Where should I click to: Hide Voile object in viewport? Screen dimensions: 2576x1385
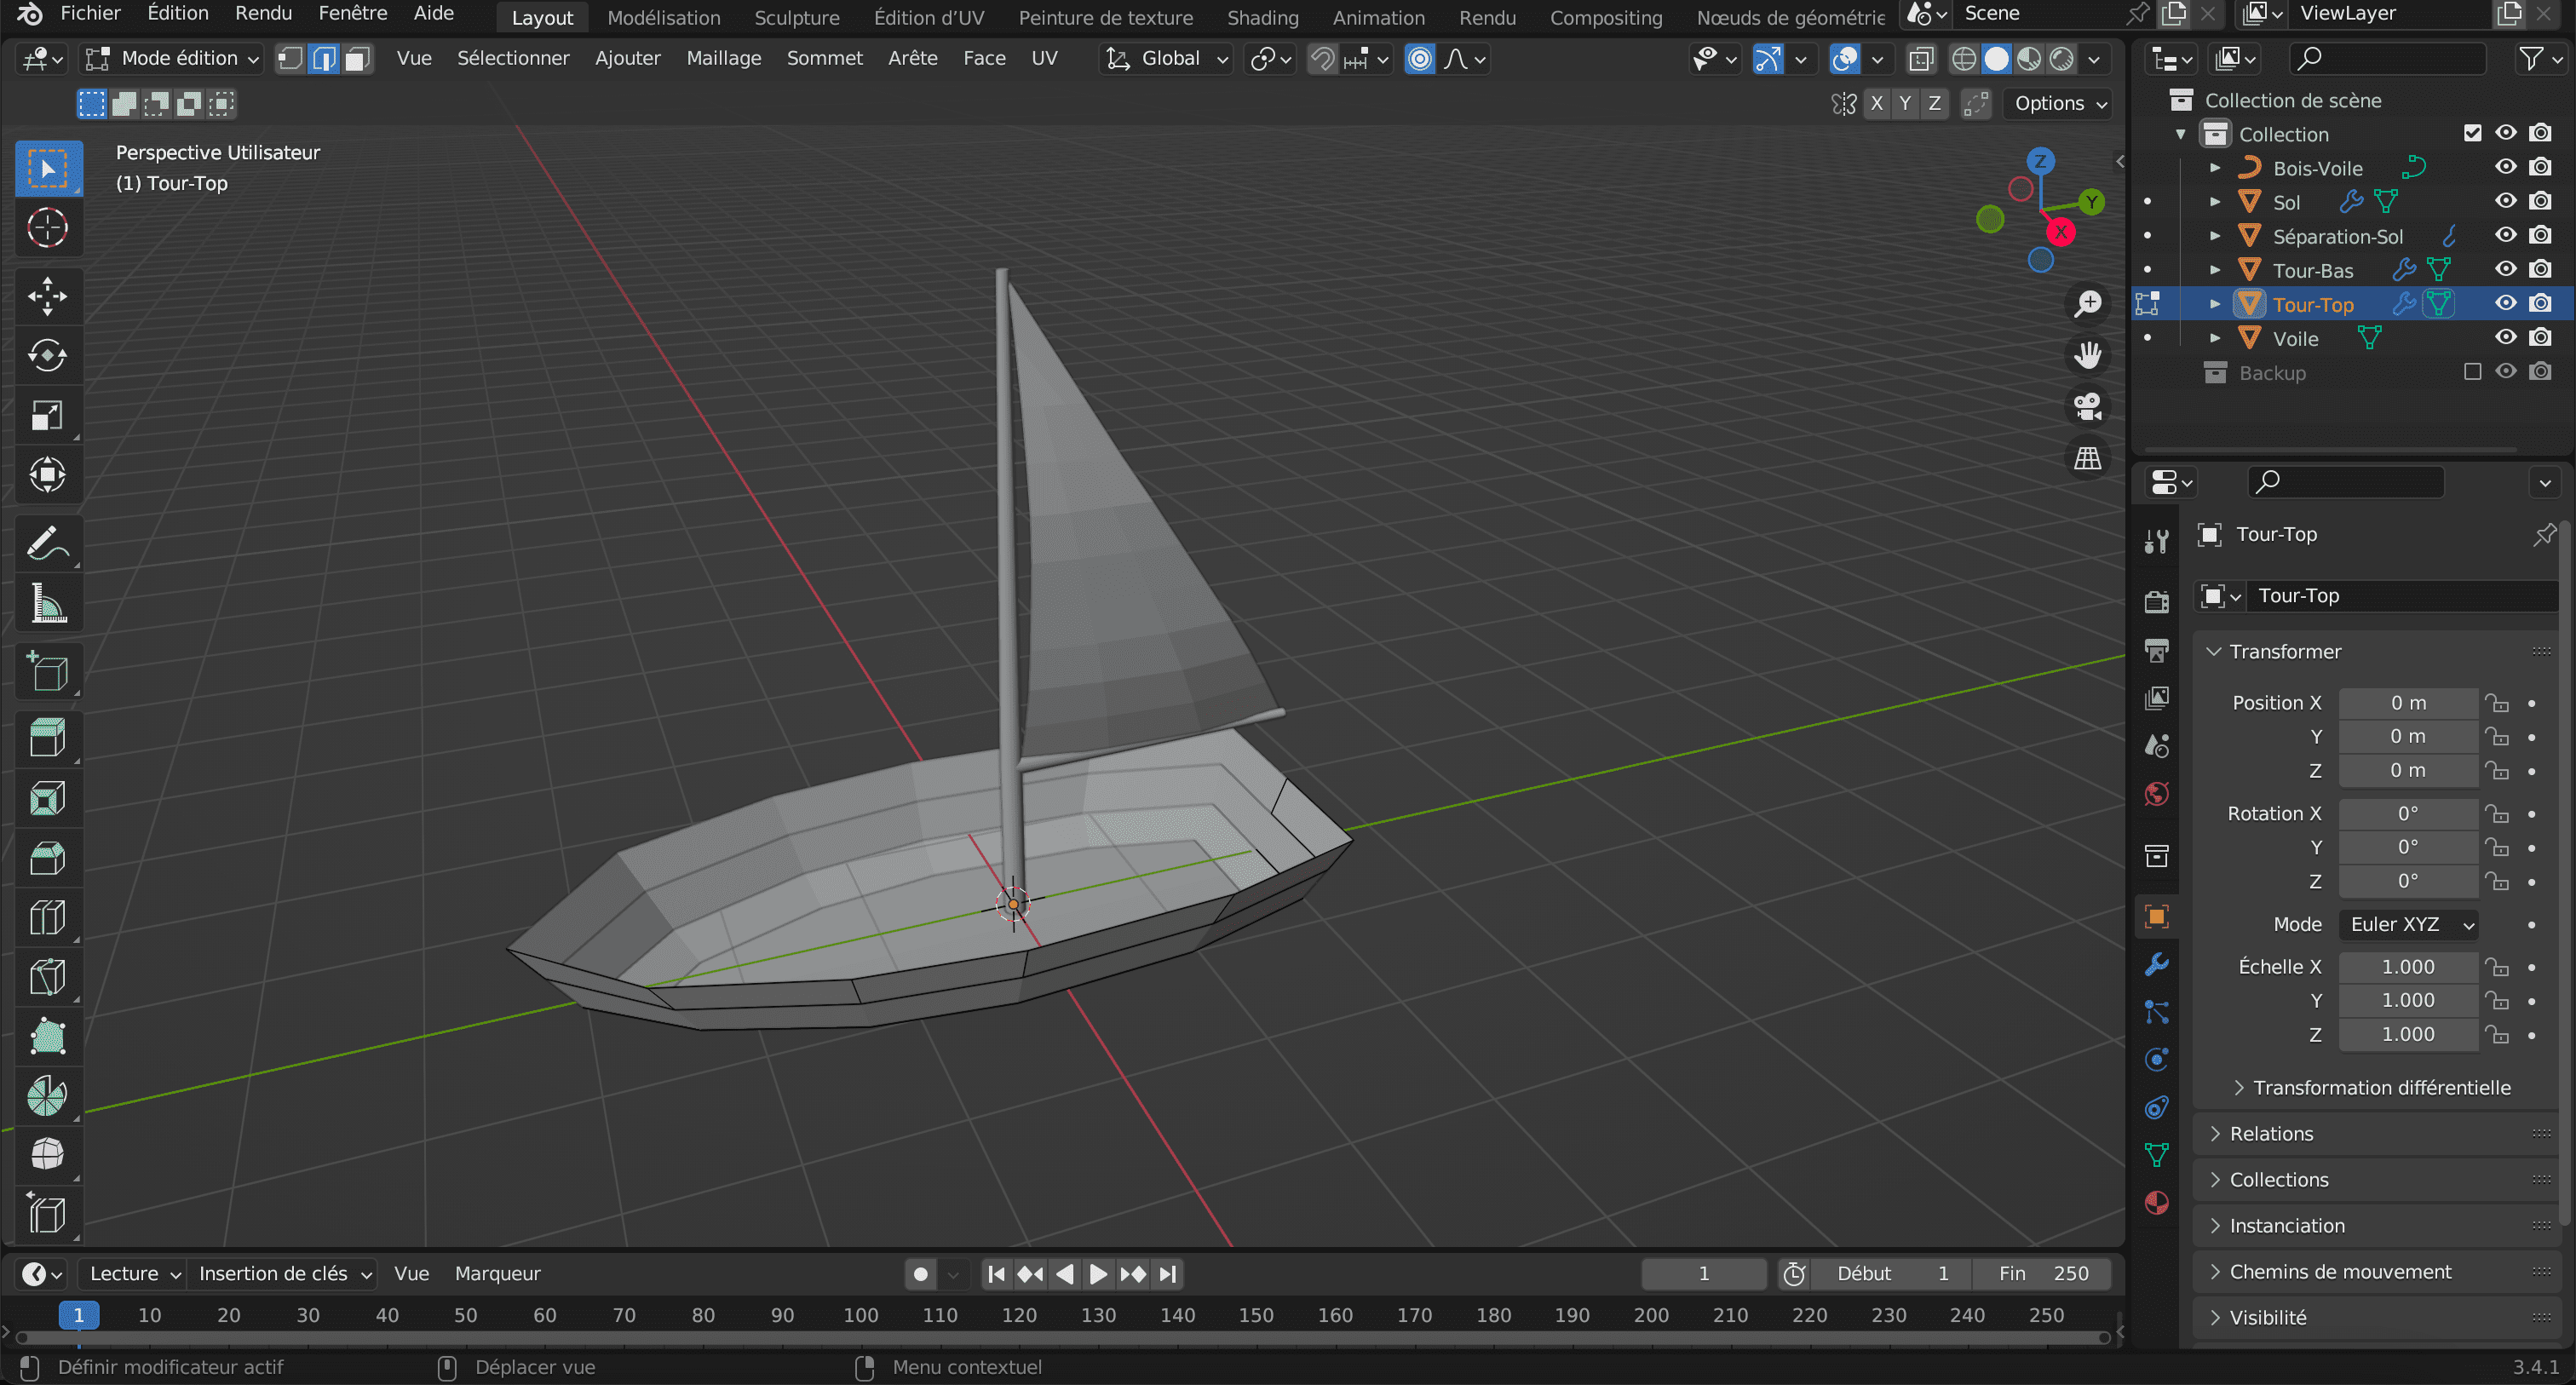tap(2505, 338)
